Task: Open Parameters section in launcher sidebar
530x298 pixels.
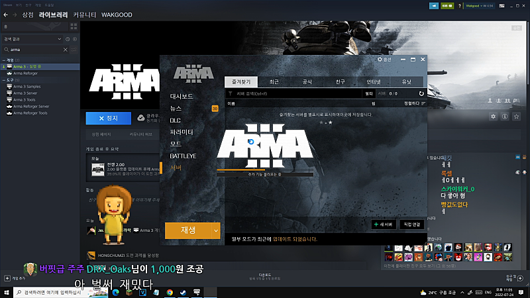Action: [182, 132]
